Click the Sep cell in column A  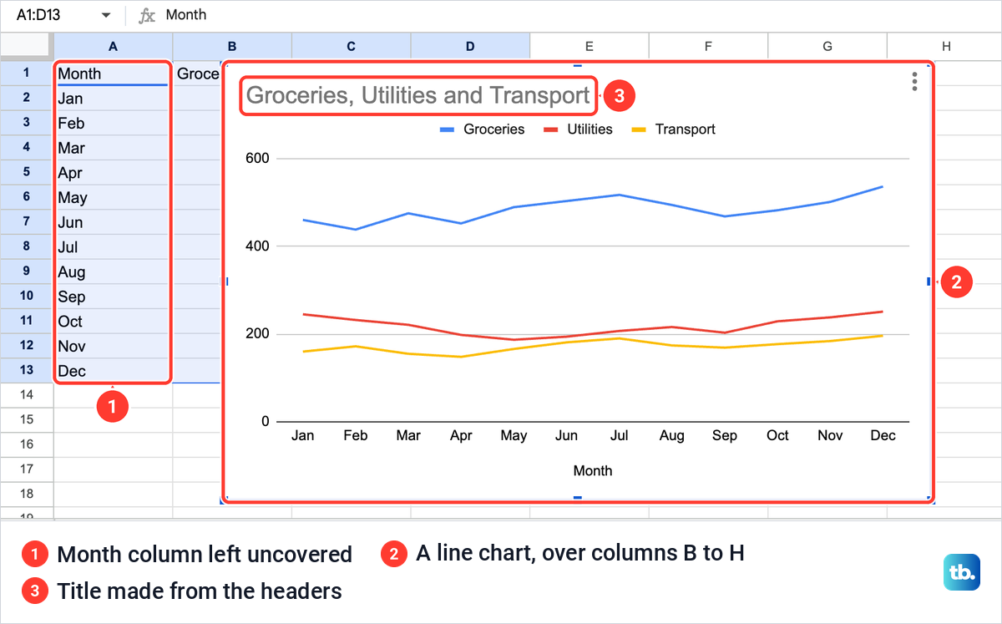113,297
